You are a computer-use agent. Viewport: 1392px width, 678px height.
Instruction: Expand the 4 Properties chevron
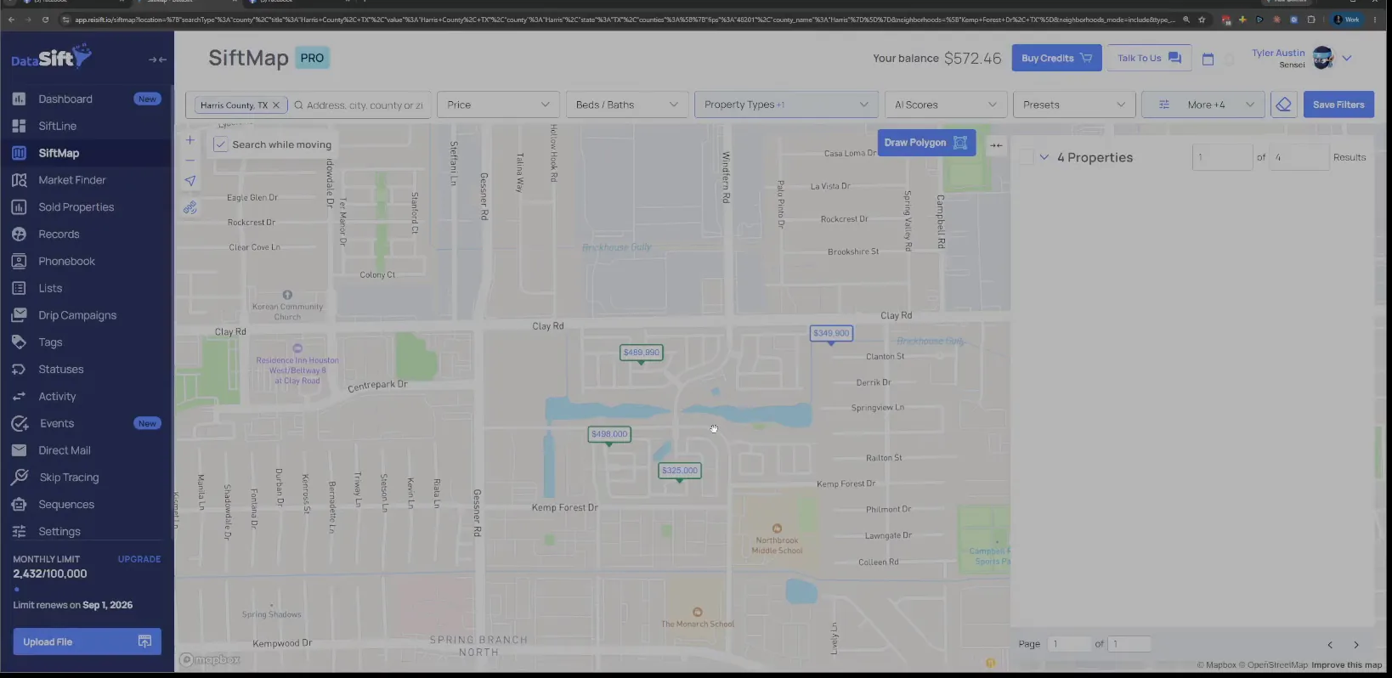coord(1044,157)
